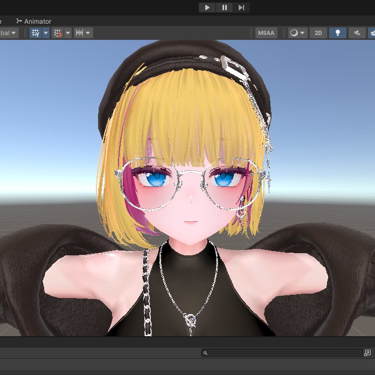This screenshot has width=375, height=375.
Task: Toggle scene audio mute icon
Action: tap(357, 33)
